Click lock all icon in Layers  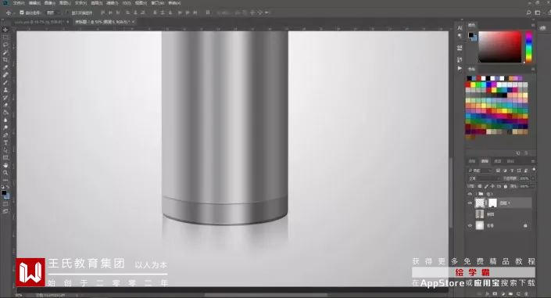click(506, 186)
